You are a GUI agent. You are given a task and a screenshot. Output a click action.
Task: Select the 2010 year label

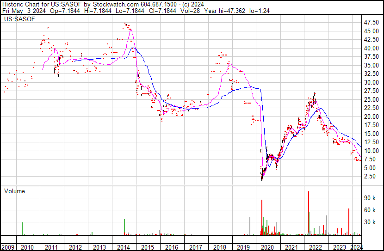coord(27,247)
